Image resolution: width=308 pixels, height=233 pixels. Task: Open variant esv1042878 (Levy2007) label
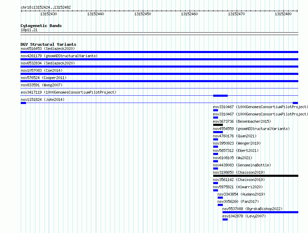click(x=244, y=216)
